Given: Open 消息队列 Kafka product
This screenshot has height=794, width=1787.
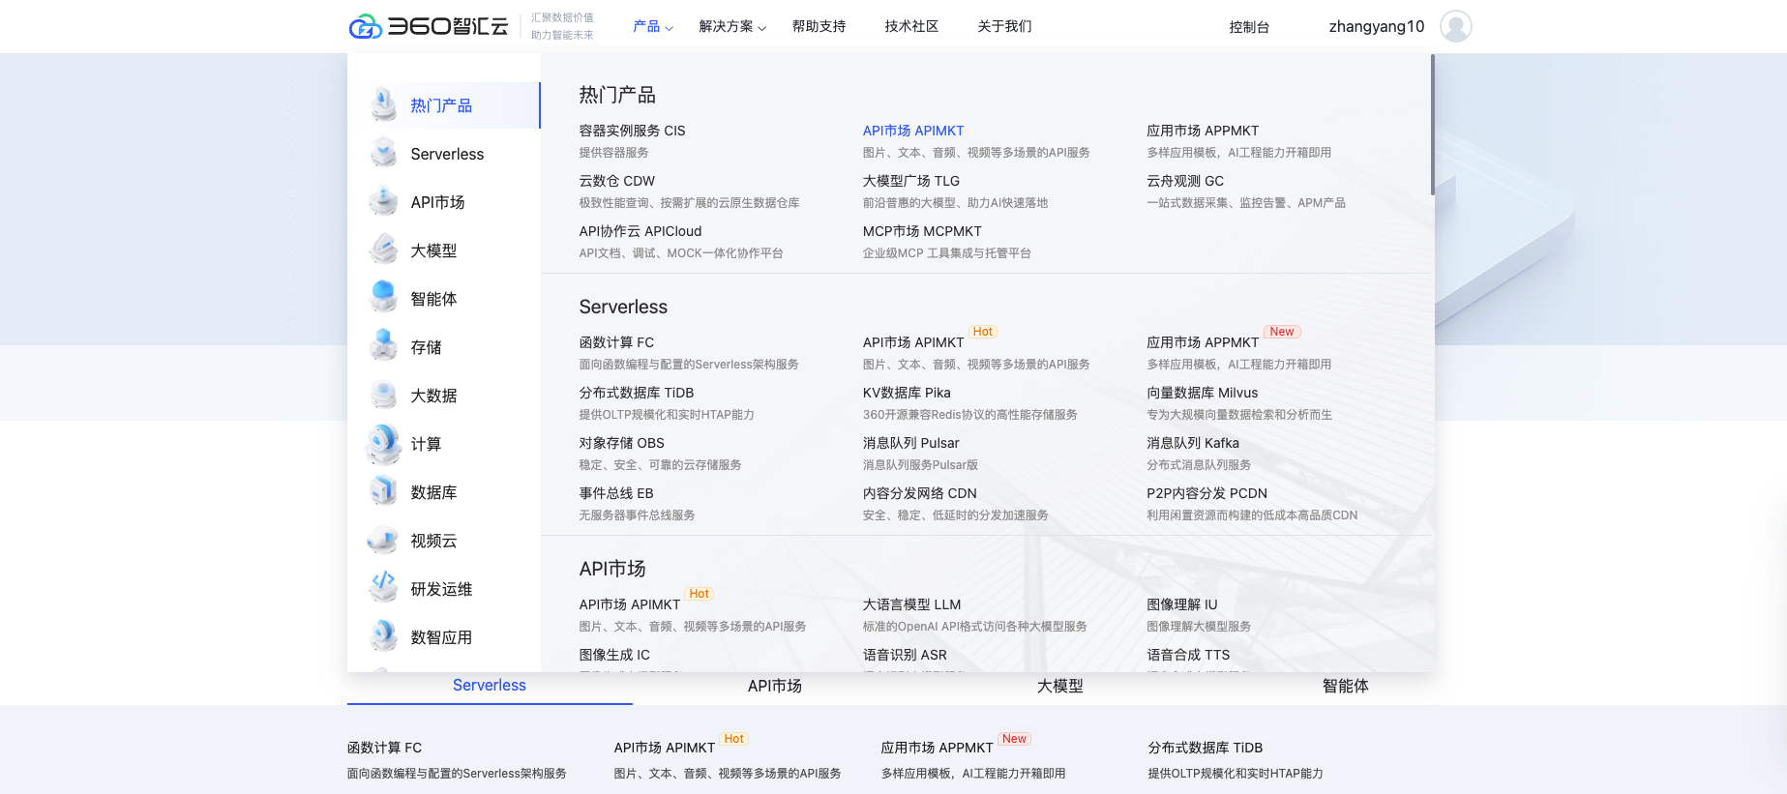Looking at the screenshot, I should [x=1193, y=443].
